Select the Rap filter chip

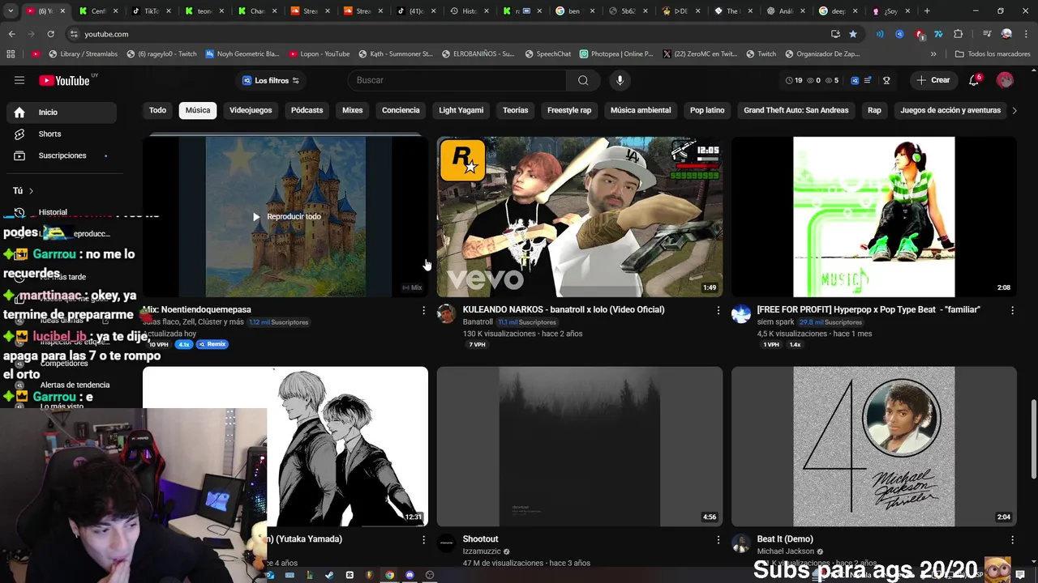click(x=874, y=110)
